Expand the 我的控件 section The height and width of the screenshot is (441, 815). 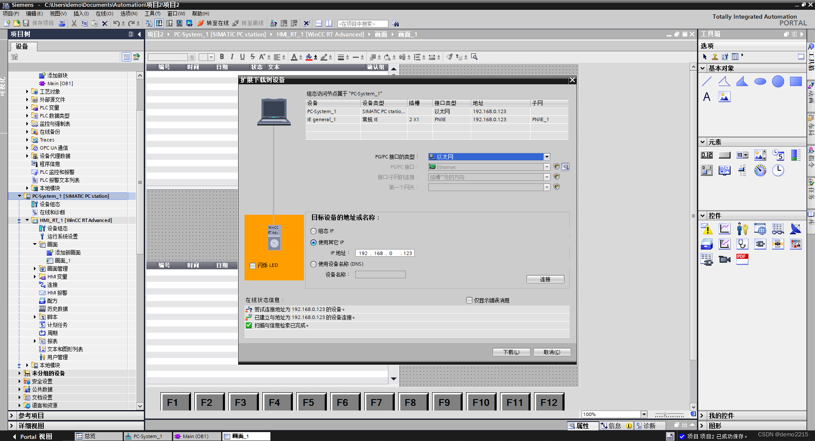click(703, 416)
